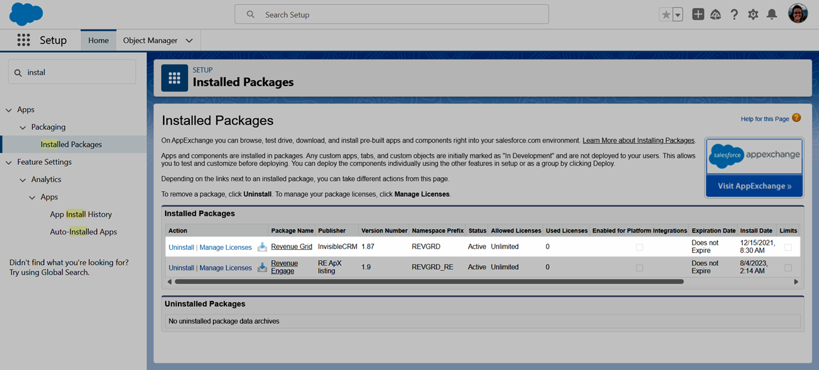The width and height of the screenshot is (819, 370).
Task: Click the table scrollbar right arrow
Action: pyautogui.click(x=796, y=281)
